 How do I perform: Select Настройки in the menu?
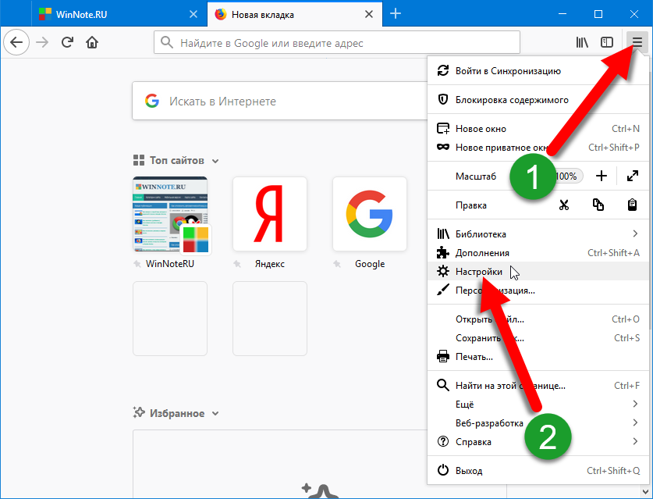[479, 271]
